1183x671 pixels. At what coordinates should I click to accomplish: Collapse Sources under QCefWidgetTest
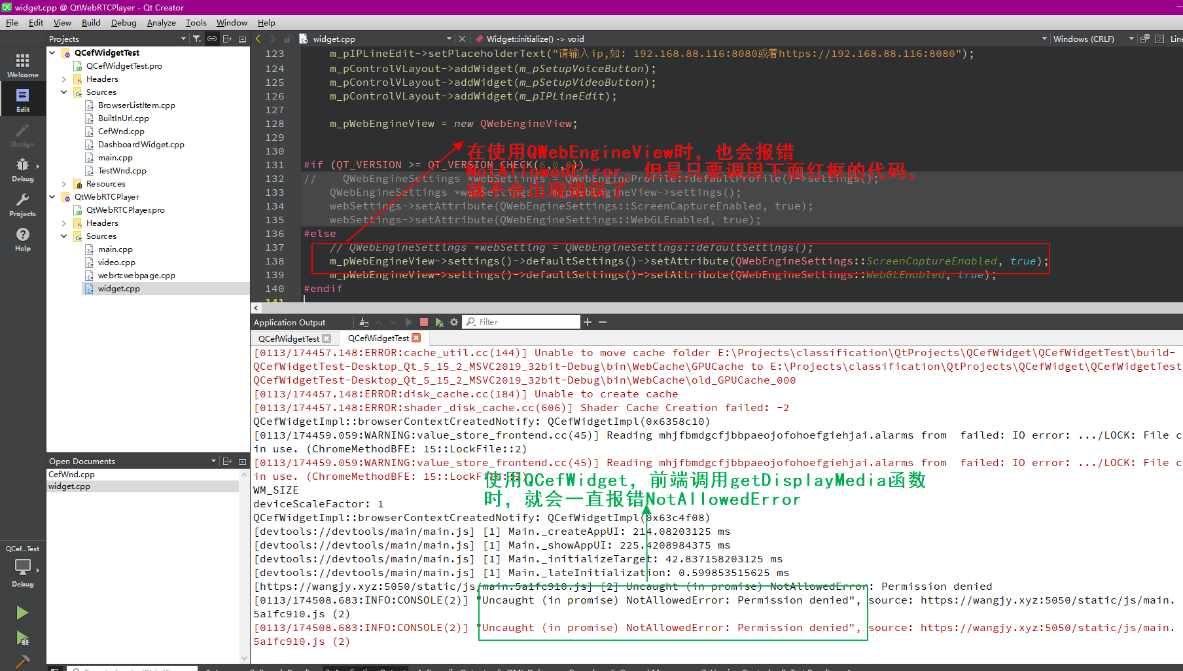63,92
